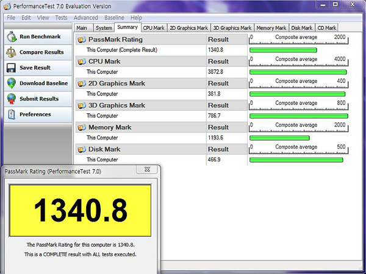366x274 pixels.
Task: Click the Submit Results globe ribbon icon
Action: coord(11,99)
